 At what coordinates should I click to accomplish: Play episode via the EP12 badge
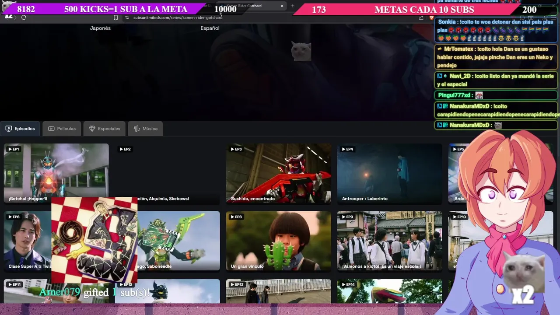tap(126, 285)
